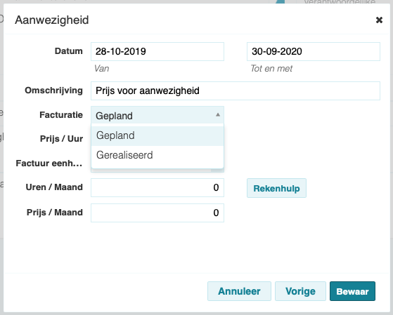Click the Omschrijving label
The image size is (393, 315).
tap(53, 91)
